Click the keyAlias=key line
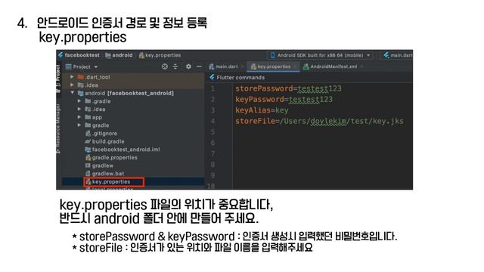Screen dimensions: 484x272 pos(262,110)
